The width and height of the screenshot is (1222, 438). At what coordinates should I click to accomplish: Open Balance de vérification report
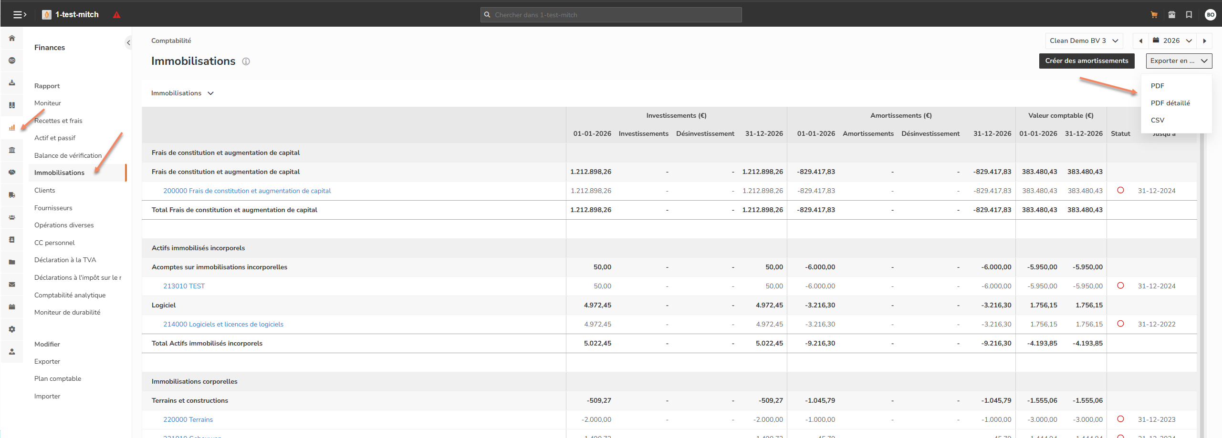pos(68,155)
